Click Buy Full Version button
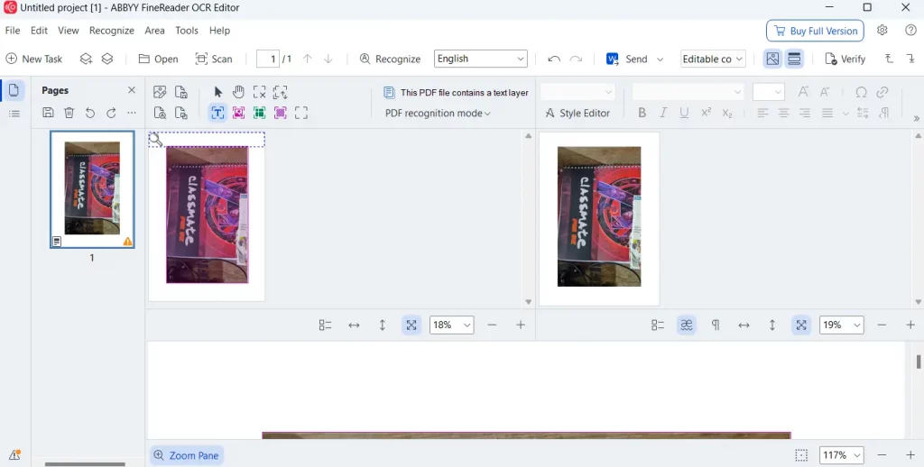 point(815,31)
